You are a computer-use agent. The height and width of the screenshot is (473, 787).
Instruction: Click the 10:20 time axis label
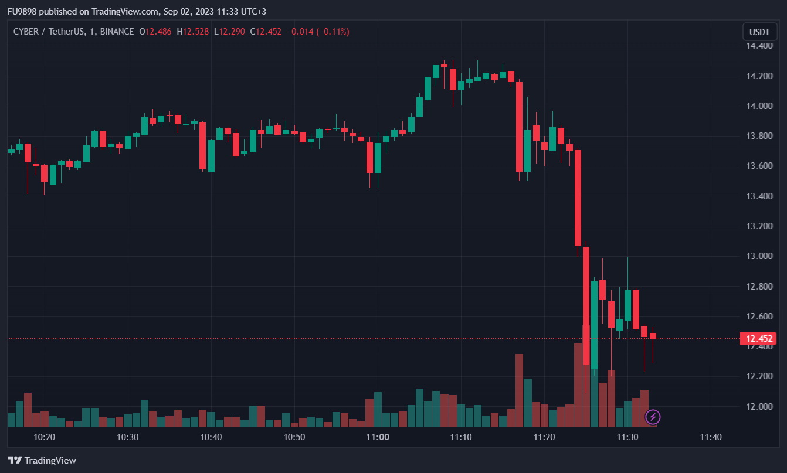click(x=45, y=437)
